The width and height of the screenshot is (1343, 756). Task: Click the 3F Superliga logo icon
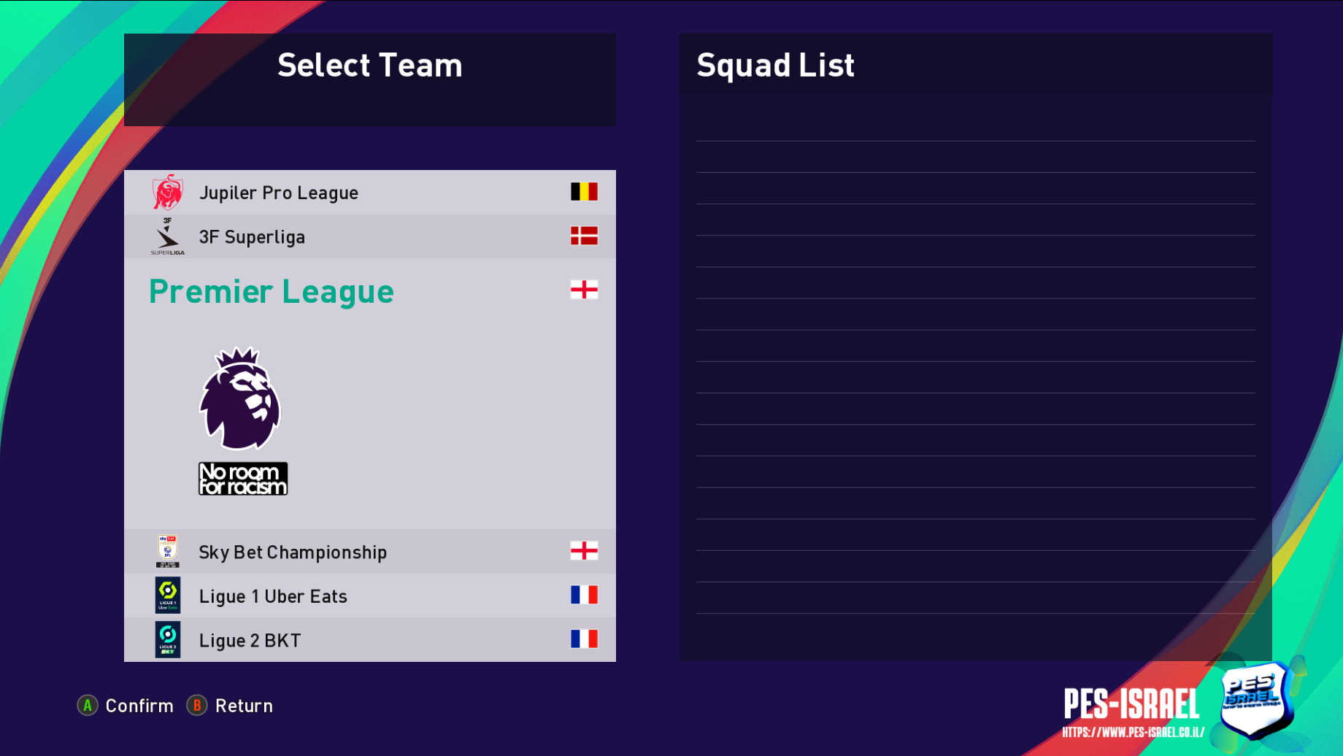pyautogui.click(x=168, y=236)
